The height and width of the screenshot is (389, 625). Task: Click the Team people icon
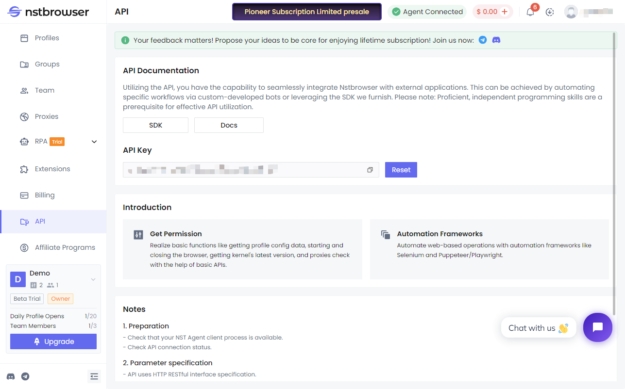tap(24, 90)
